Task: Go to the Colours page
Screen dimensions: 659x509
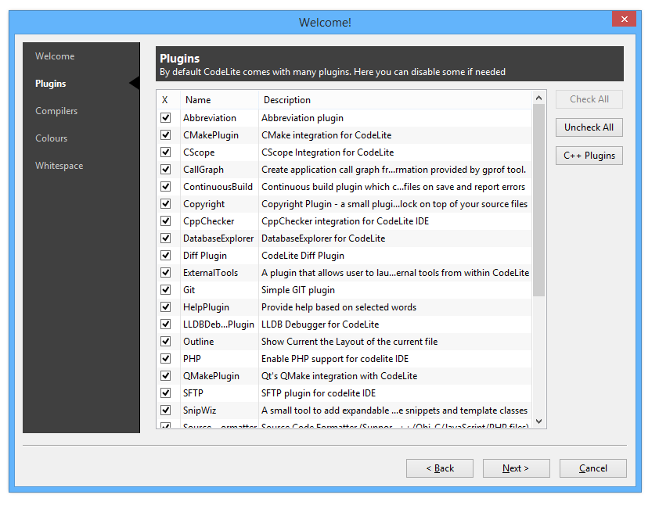Action: pyautogui.click(x=52, y=138)
